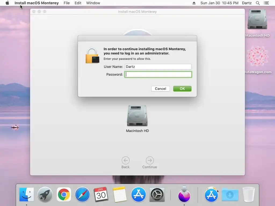Open Macintosh HD desktop drive icon
This screenshot has width=275, height=206.
257,20
